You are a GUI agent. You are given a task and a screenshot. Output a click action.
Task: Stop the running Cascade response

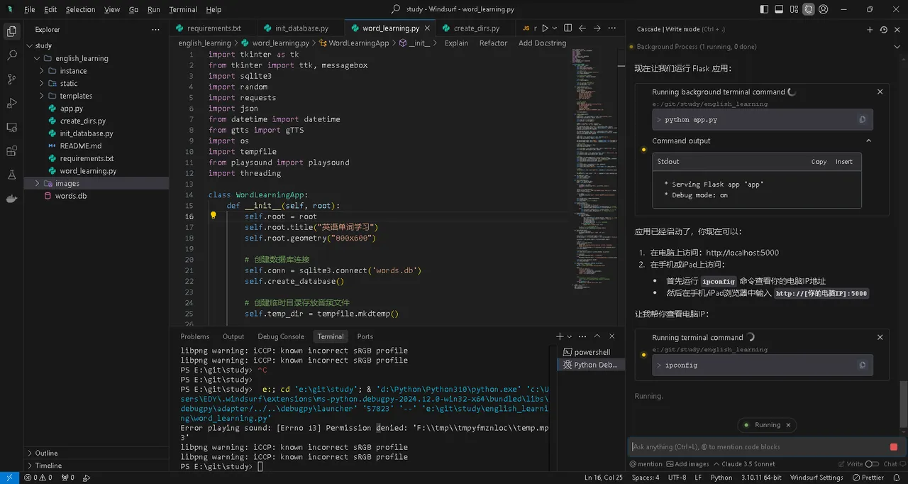click(x=893, y=446)
